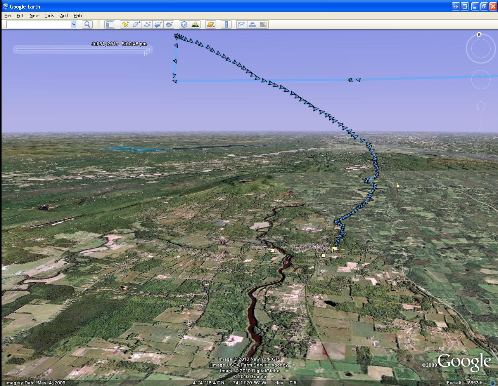Open the Edit menu
Viewport: 498px width, 386px height.
tap(20, 16)
